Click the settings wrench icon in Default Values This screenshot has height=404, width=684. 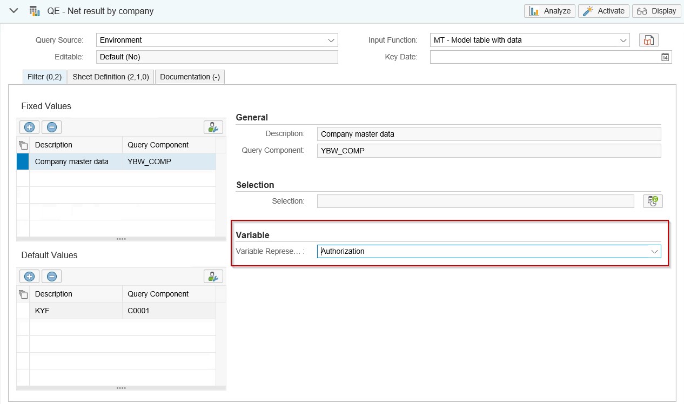coord(213,277)
